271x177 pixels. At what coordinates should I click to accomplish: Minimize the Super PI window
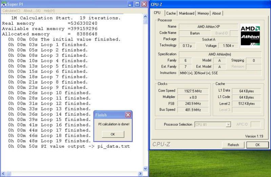(130, 4)
